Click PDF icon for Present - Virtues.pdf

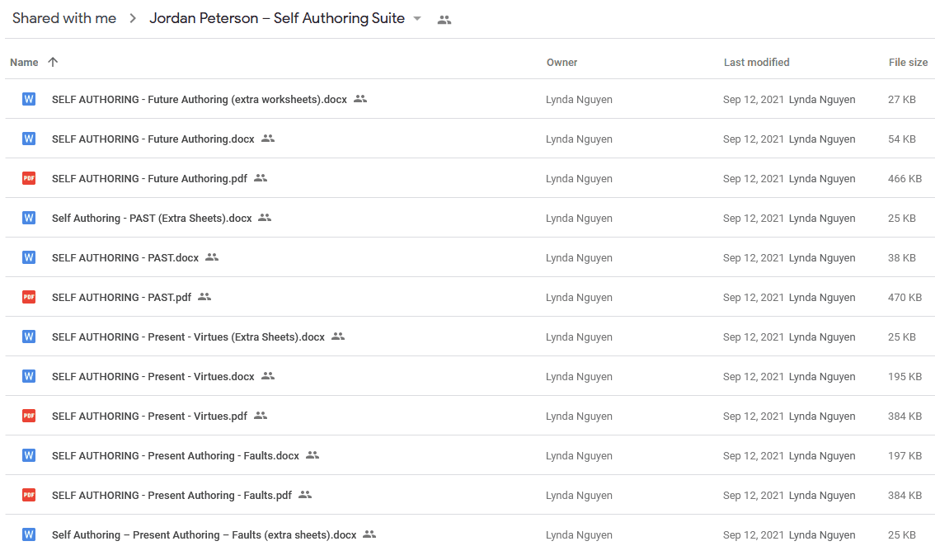[x=29, y=416]
